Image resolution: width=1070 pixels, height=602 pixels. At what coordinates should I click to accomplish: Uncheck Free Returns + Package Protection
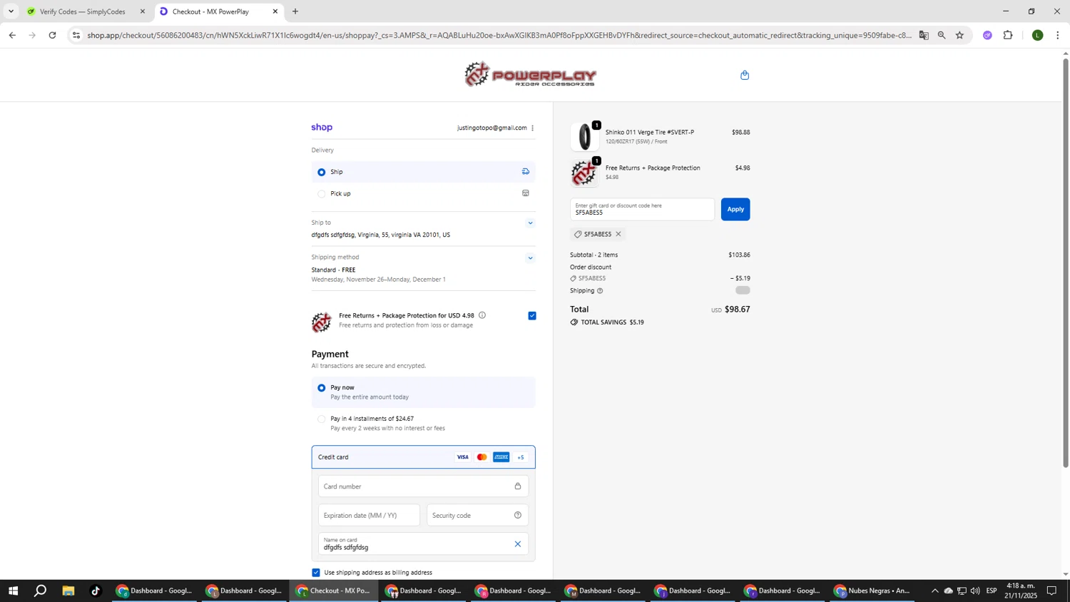pyautogui.click(x=532, y=316)
